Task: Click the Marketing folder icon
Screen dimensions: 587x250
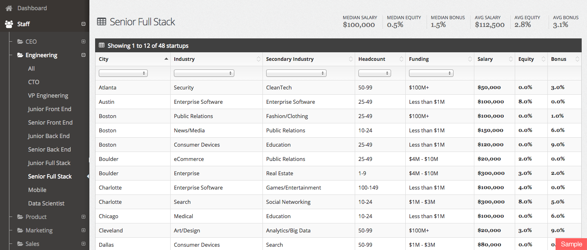Action: (x=20, y=230)
